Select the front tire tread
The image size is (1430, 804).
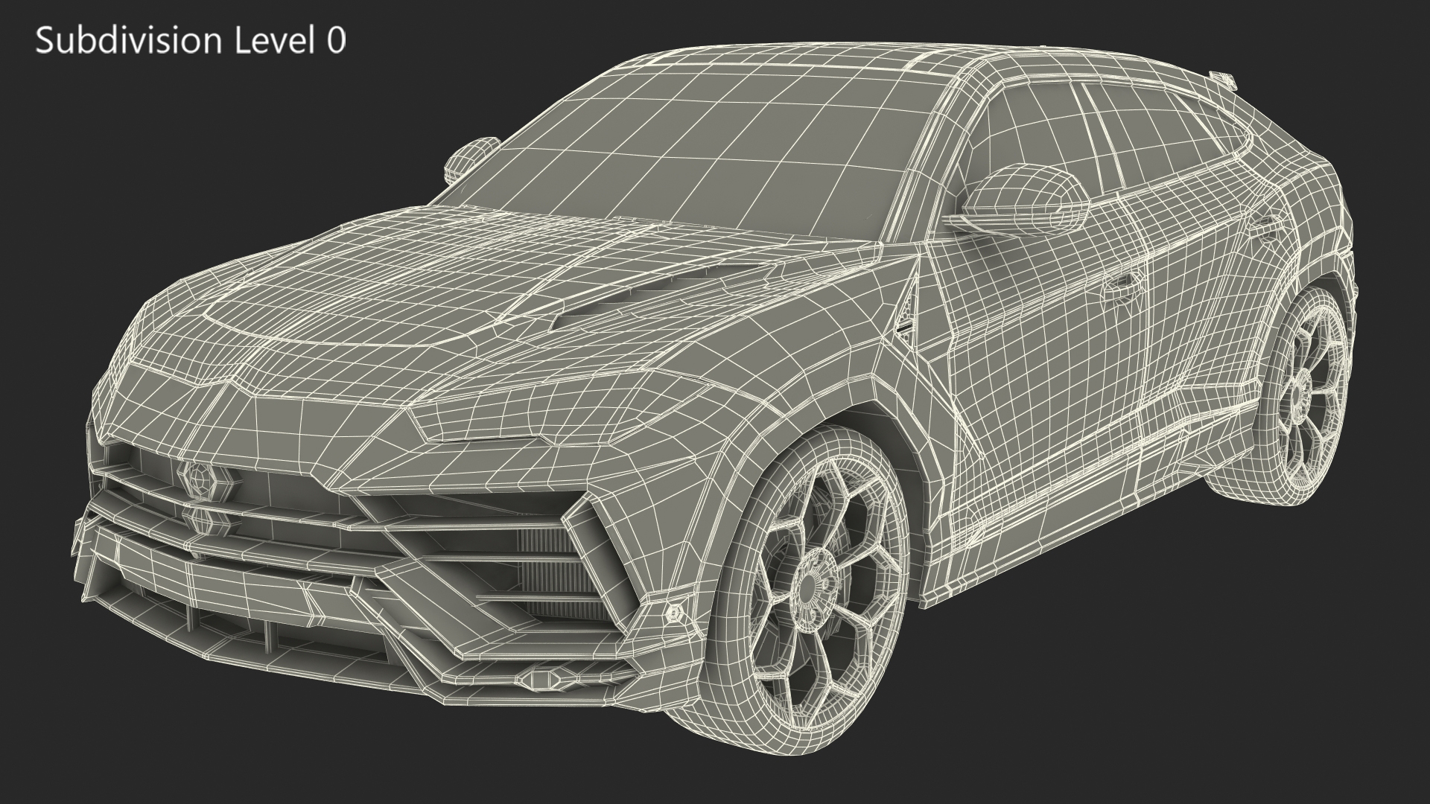(x=726, y=670)
